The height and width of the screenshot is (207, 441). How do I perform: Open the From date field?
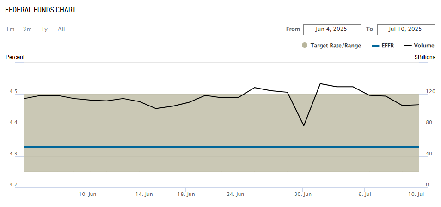click(x=332, y=30)
